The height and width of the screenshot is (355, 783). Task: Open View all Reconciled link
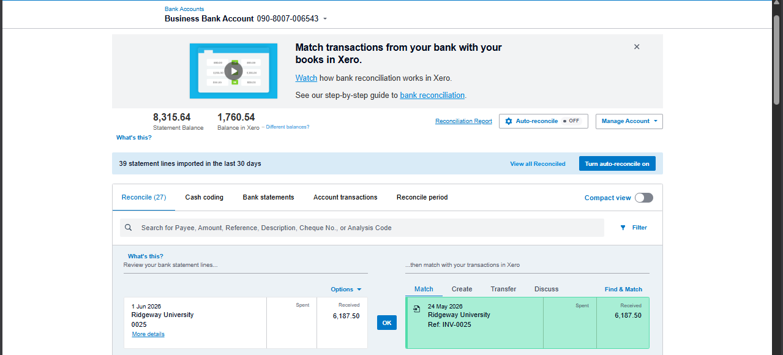point(538,164)
